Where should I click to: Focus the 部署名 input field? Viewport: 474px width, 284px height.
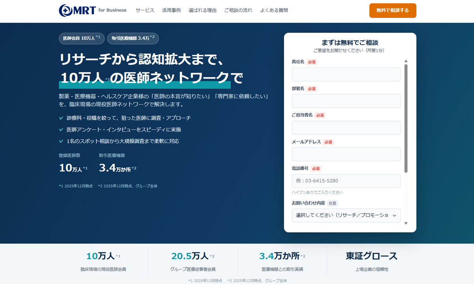346,101
